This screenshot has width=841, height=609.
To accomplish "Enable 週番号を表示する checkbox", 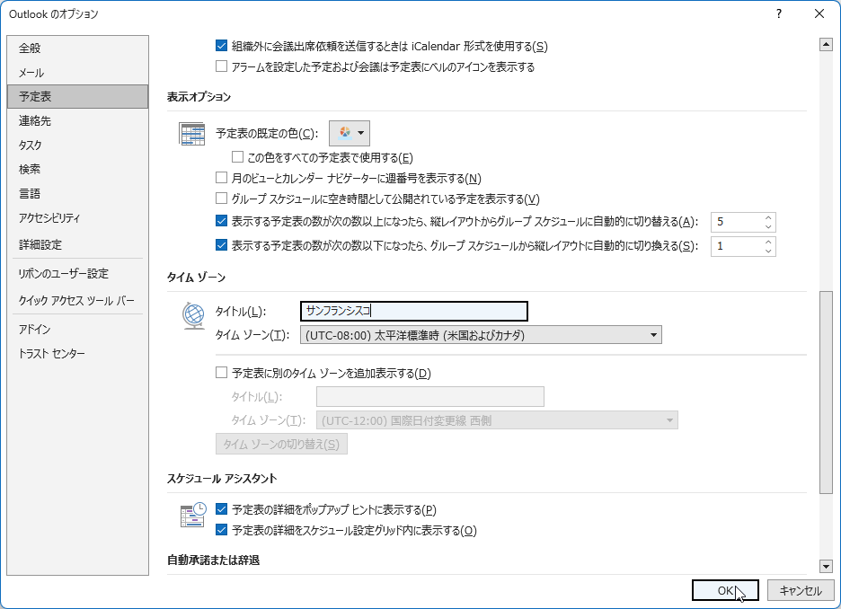I will point(221,178).
